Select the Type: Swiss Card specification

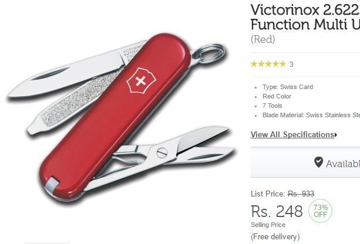tap(288, 87)
